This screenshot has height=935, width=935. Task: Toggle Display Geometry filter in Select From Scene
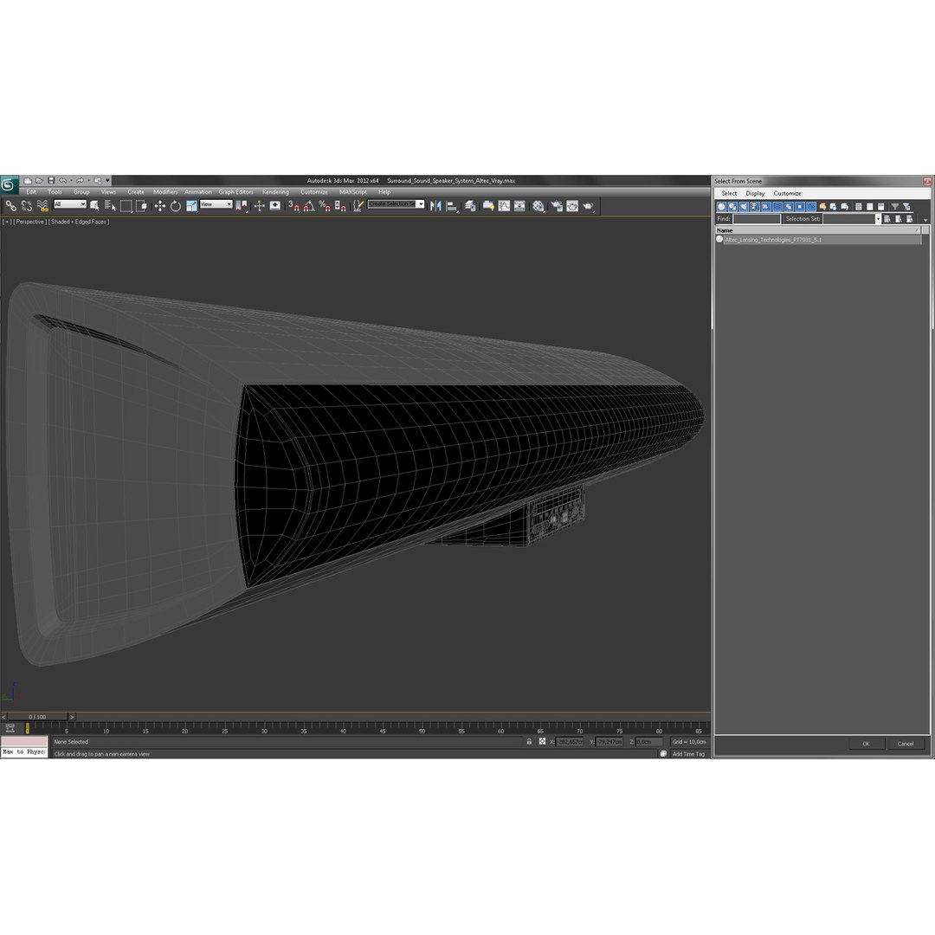(721, 206)
